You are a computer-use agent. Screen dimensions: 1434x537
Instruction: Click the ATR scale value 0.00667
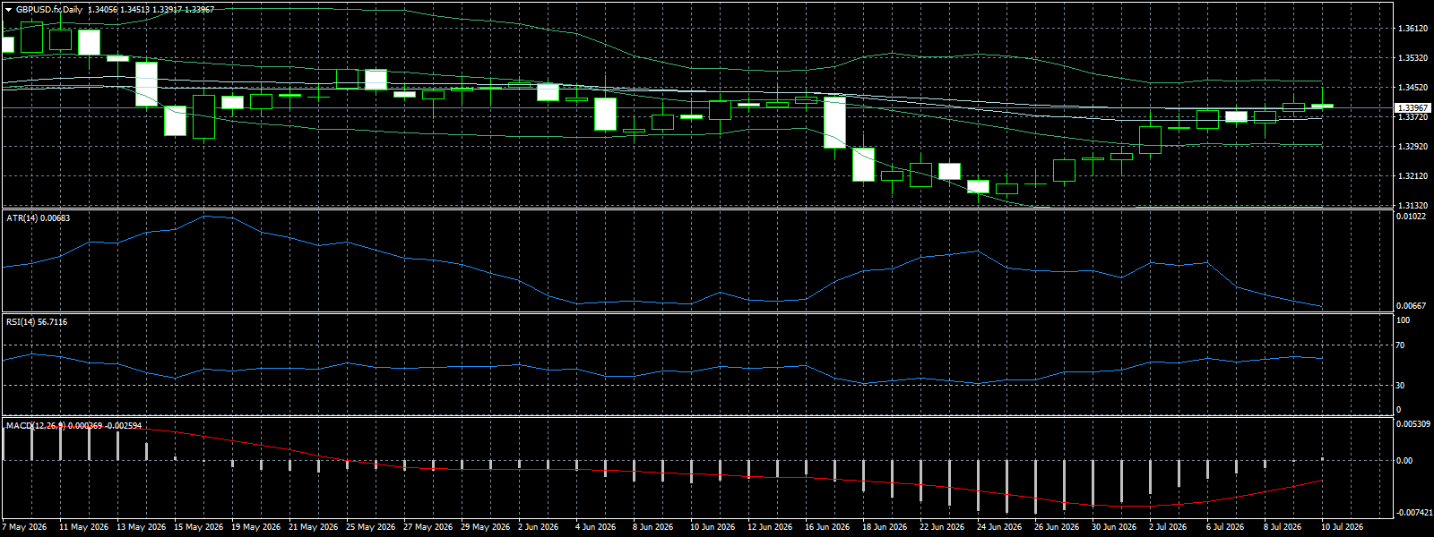pos(1412,306)
